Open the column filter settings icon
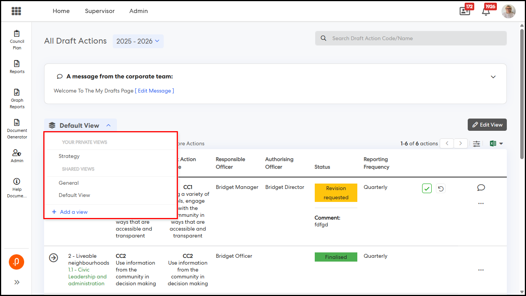Screen dimensions: 526x296 pos(476,144)
